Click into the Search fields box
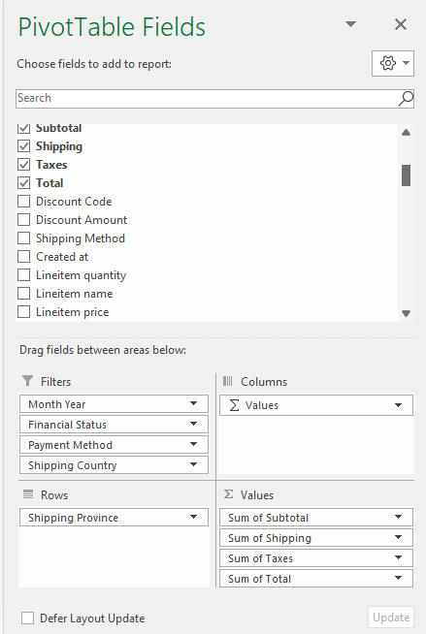 207,99
